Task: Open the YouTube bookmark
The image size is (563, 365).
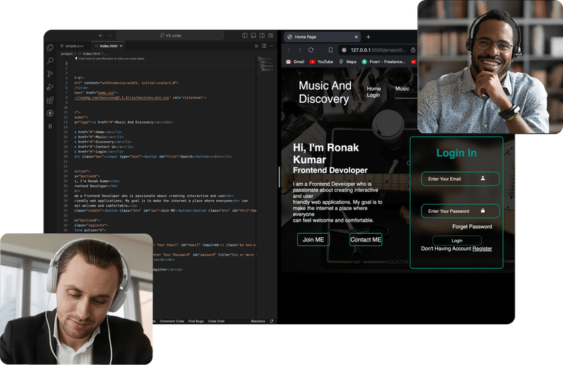Action: (x=322, y=62)
